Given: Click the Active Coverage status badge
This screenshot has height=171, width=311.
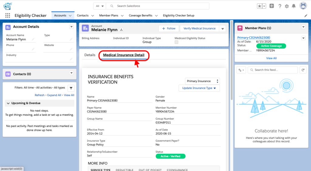Looking at the screenshot, I should pyautogui.click(x=271, y=46).
